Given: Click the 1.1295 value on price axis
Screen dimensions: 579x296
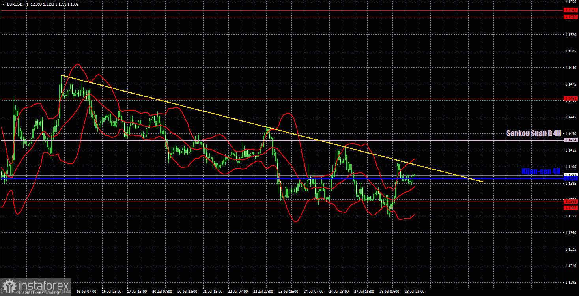Looking at the screenshot, I should [570, 283].
